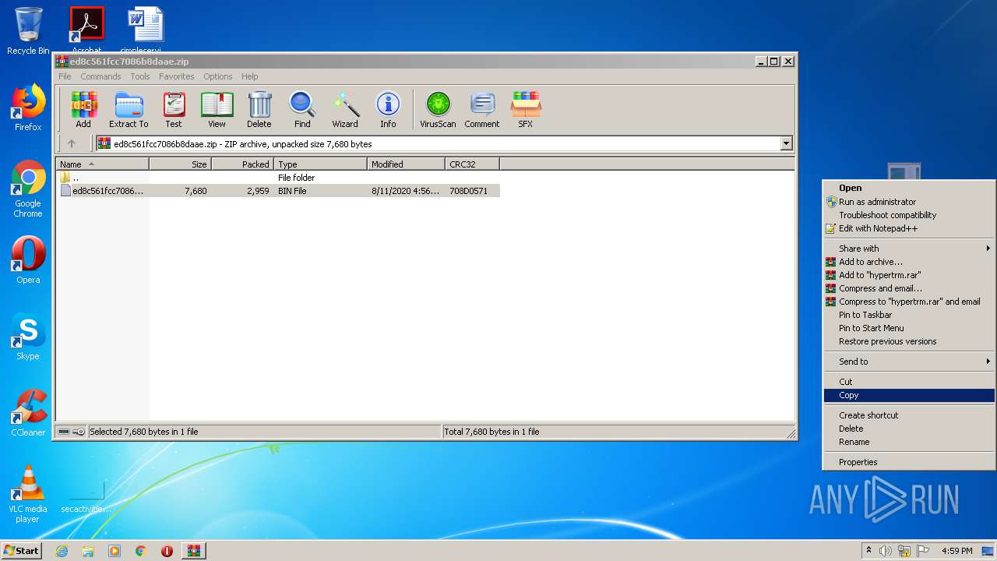Click Cut in the context menu
The height and width of the screenshot is (561, 997).
(x=909, y=382)
